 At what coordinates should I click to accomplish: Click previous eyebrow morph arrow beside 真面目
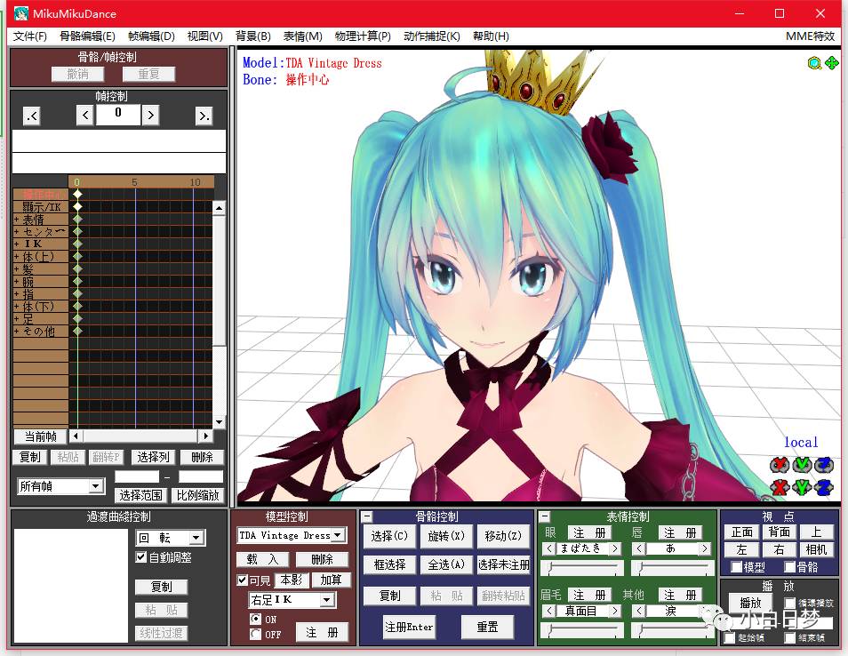tap(549, 611)
